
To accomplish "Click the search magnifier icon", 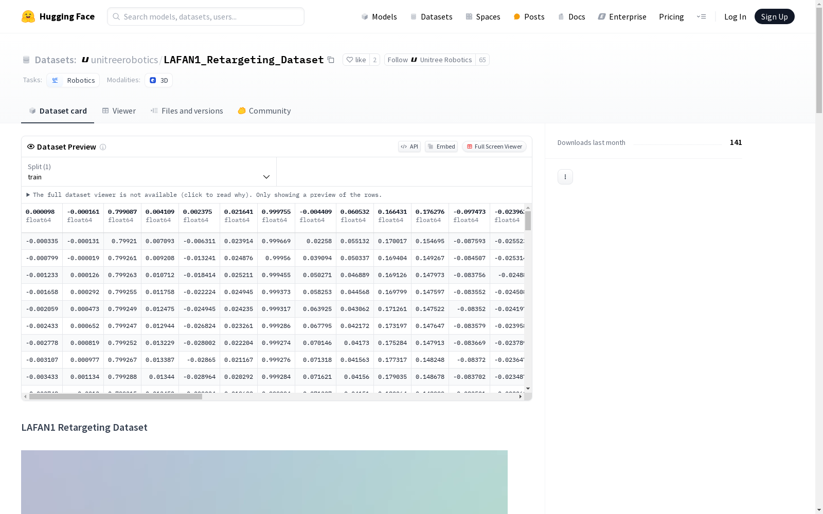I will tap(116, 16).
